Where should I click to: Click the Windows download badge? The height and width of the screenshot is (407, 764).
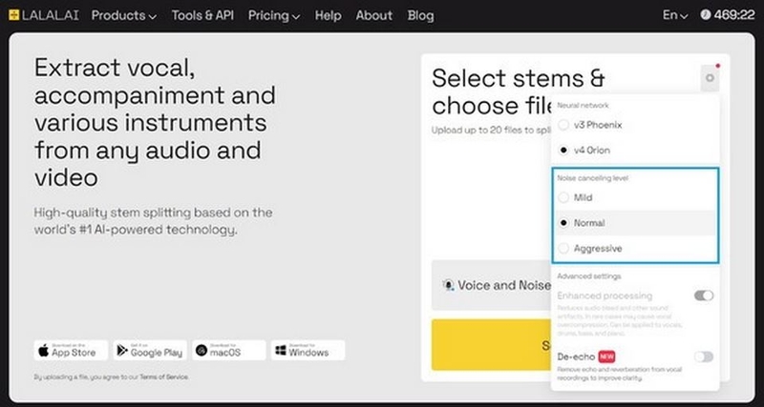point(308,350)
